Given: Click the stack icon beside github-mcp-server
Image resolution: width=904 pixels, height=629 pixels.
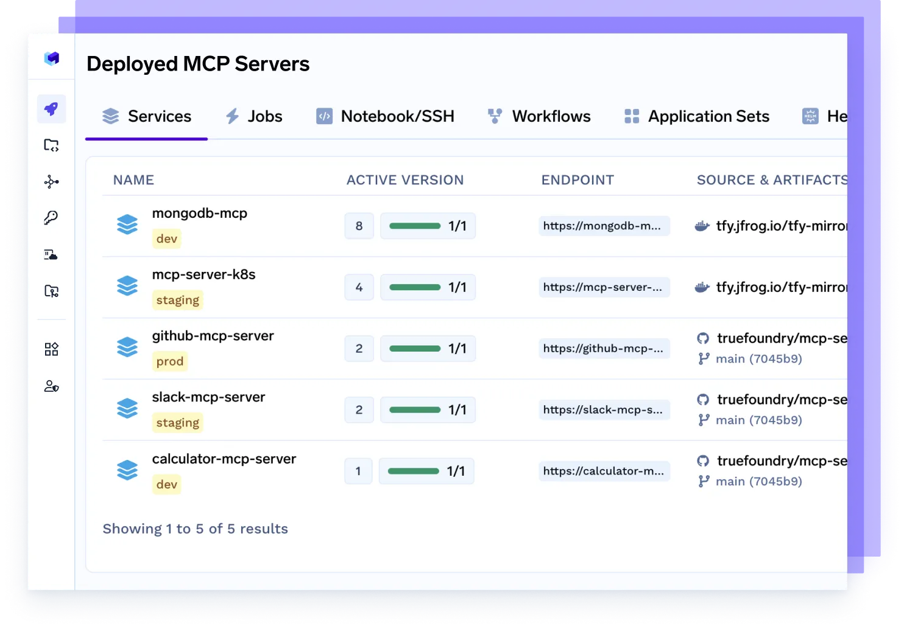Looking at the screenshot, I should [x=127, y=347].
